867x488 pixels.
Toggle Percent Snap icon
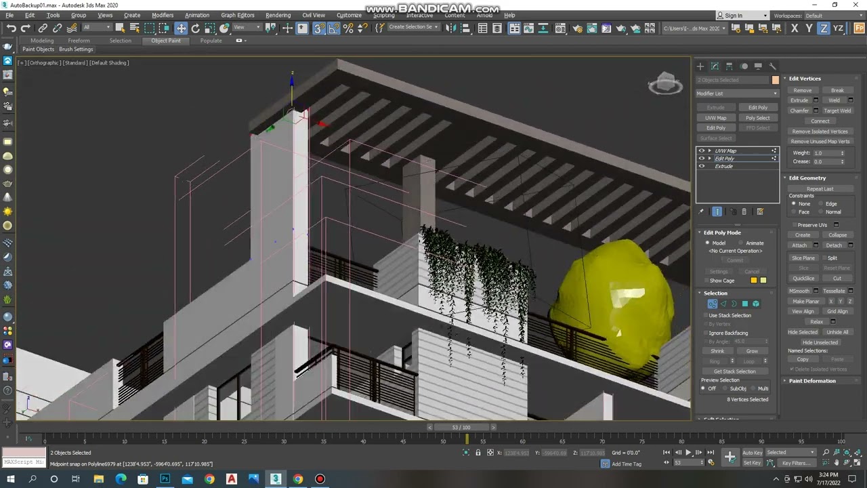(348, 28)
